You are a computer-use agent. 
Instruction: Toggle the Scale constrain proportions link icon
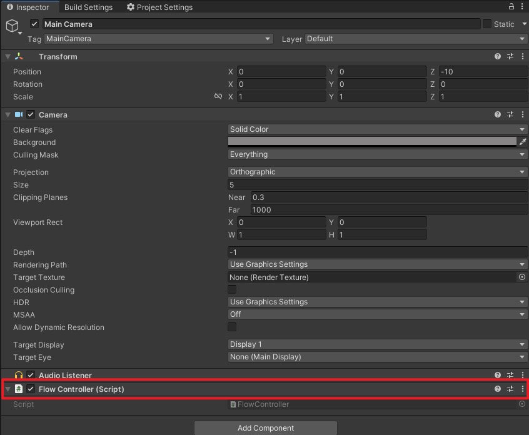tap(218, 97)
